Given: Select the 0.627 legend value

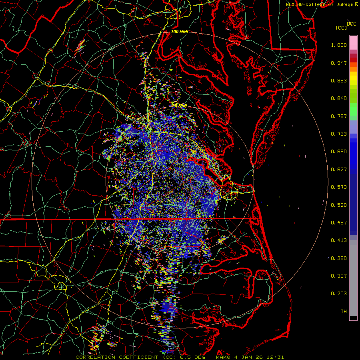Looking at the screenshot, I should pos(339,170).
